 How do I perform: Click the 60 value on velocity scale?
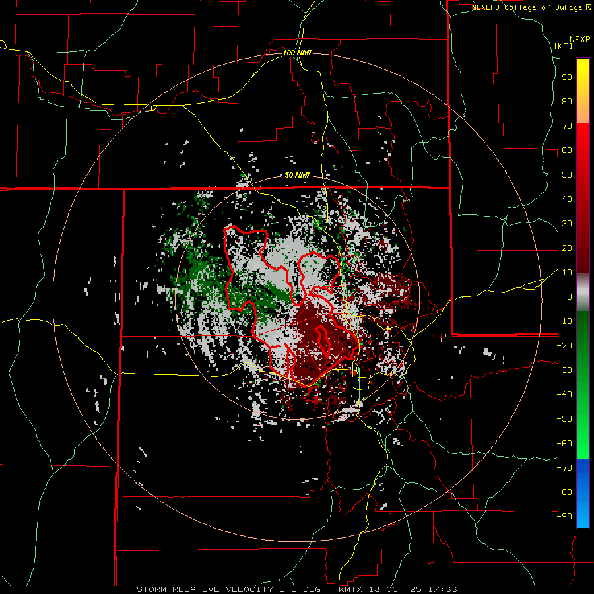tap(567, 150)
